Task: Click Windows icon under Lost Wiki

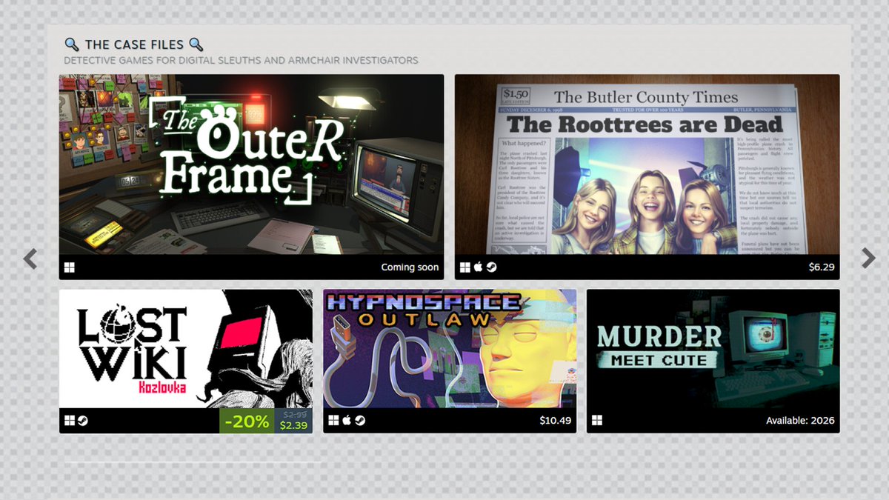Action: tap(70, 421)
